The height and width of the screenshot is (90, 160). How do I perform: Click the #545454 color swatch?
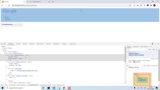click(x=134, y=62)
